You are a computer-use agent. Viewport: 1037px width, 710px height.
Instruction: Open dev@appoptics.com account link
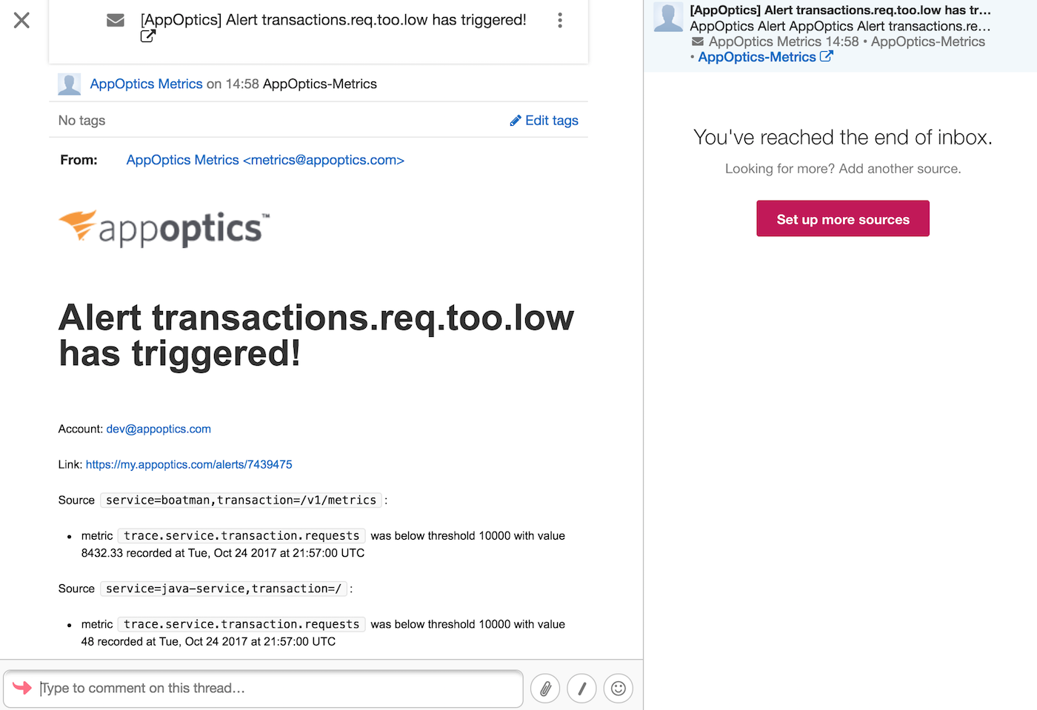pos(159,429)
